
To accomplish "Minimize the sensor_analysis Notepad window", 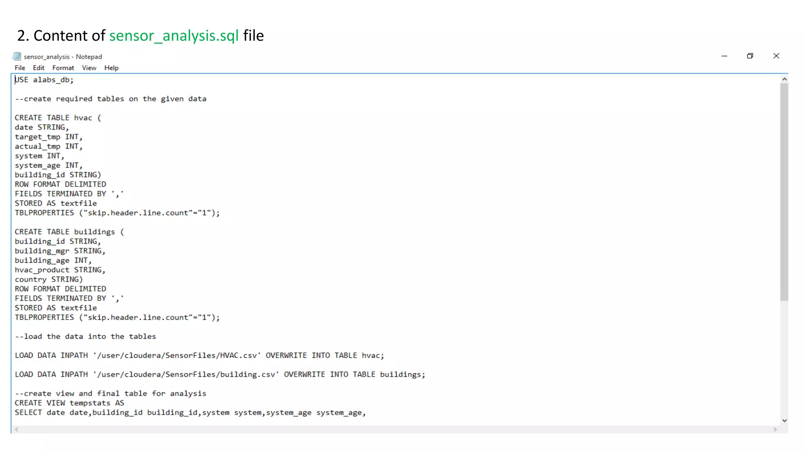I will click(x=724, y=56).
